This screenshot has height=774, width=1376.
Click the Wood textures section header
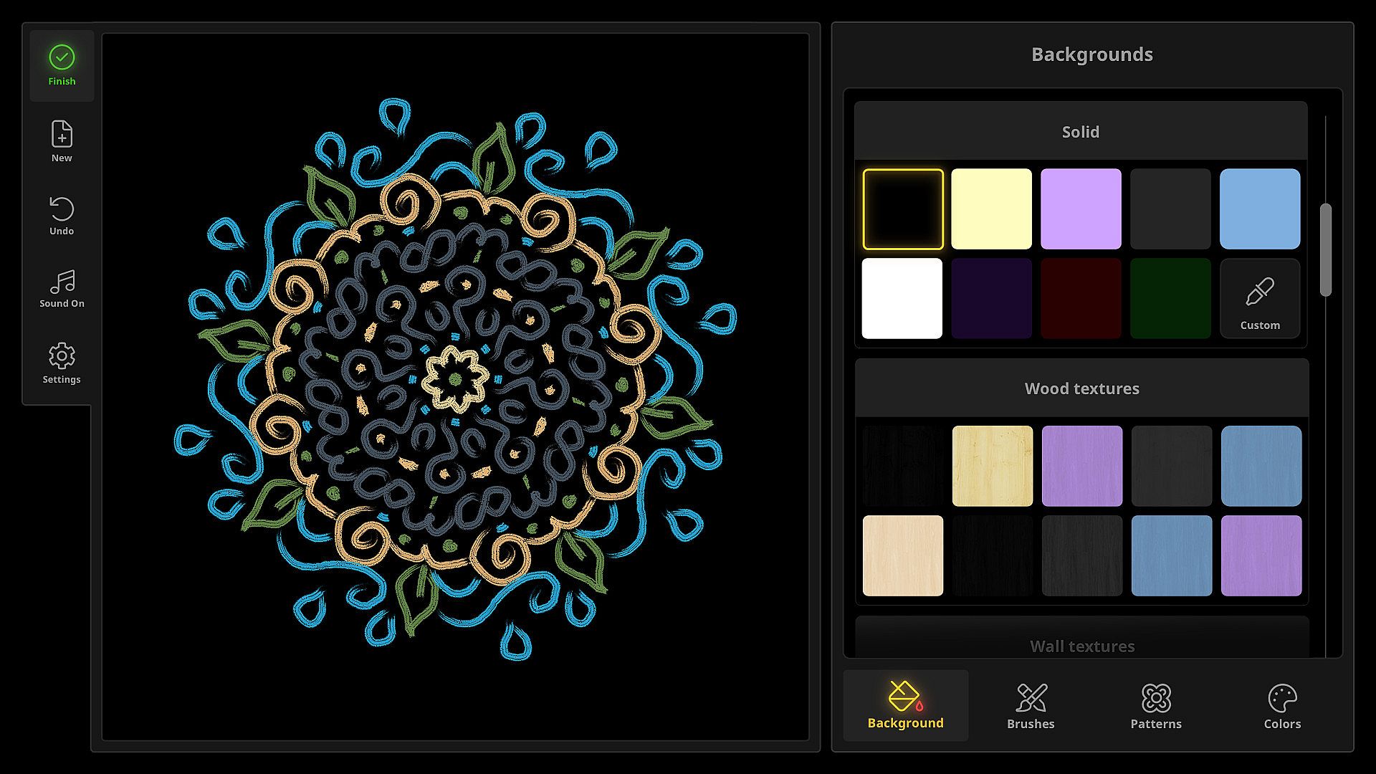tap(1082, 388)
